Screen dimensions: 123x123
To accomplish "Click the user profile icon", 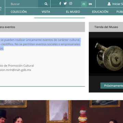I will [109, 4].
